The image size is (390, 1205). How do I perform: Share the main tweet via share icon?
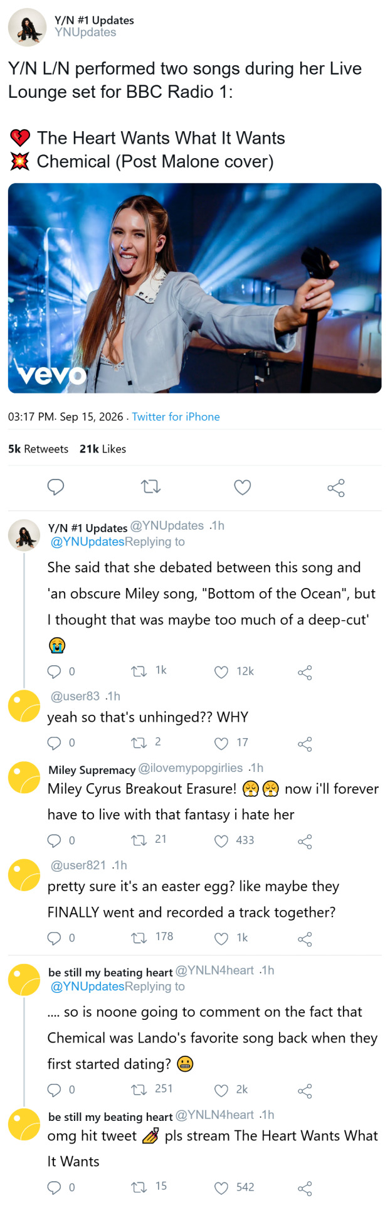tap(336, 488)
